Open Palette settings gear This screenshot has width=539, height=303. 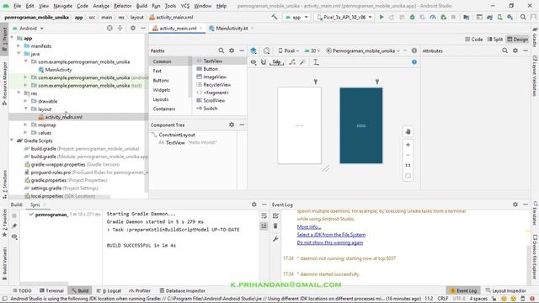232,50
